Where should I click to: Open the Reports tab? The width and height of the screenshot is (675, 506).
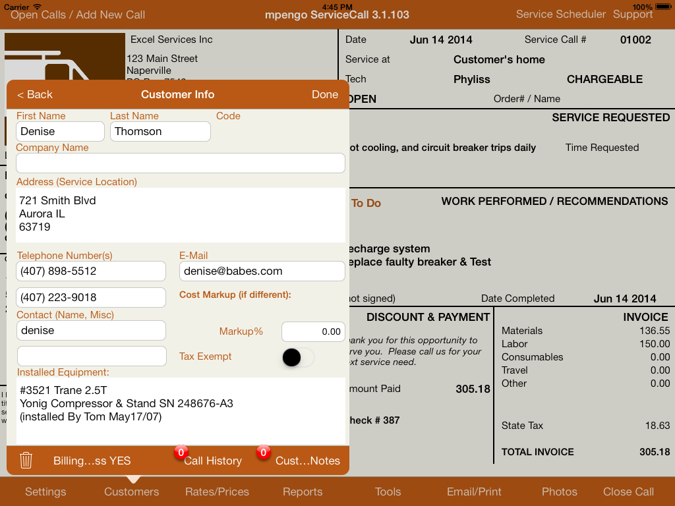pyautogui.click(x=303, y=492)
